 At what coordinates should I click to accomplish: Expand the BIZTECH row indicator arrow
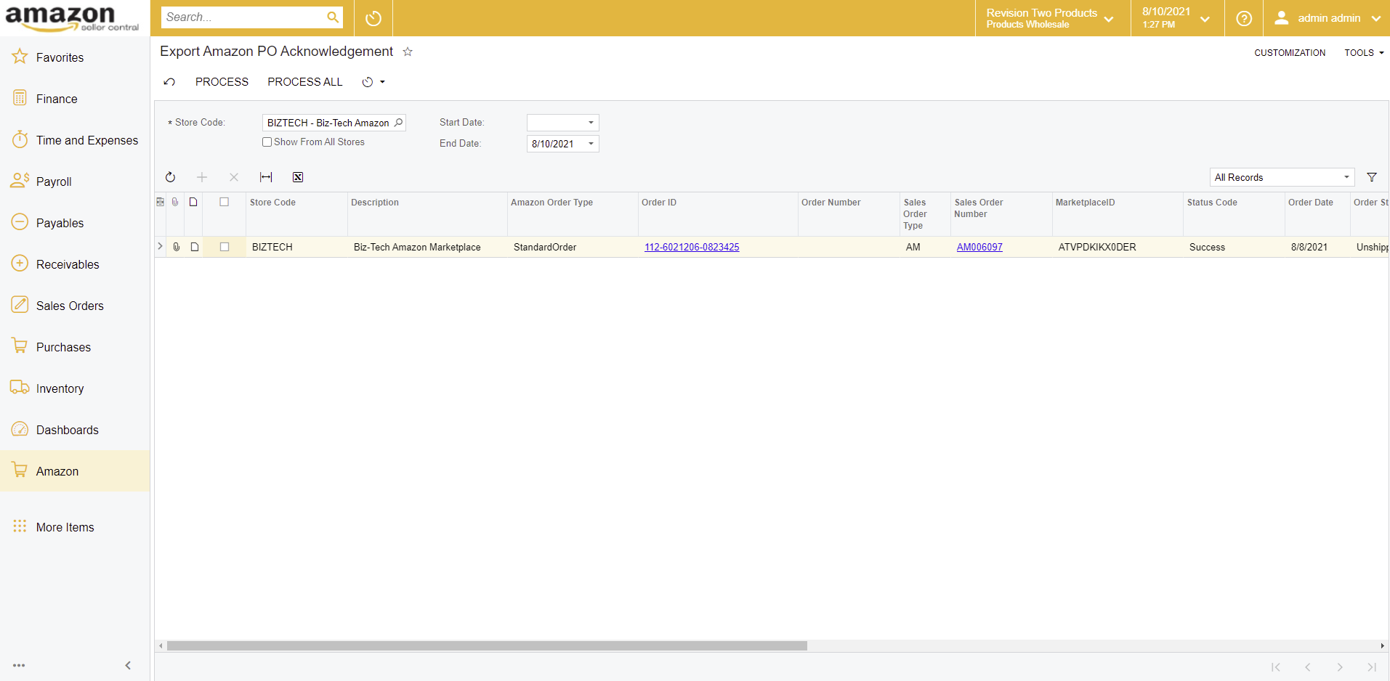(x=161, y=247)
